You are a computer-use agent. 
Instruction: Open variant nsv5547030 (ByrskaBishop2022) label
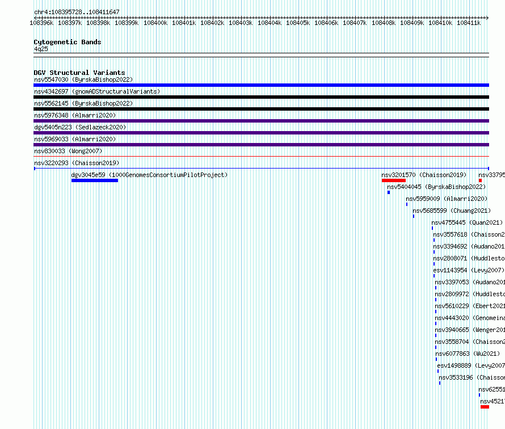coord(83,79)
